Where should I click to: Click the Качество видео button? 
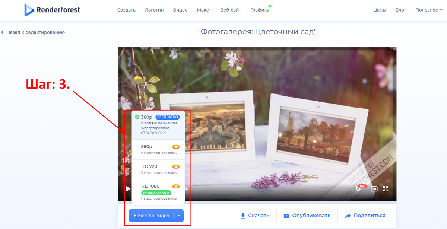[151, 216]
